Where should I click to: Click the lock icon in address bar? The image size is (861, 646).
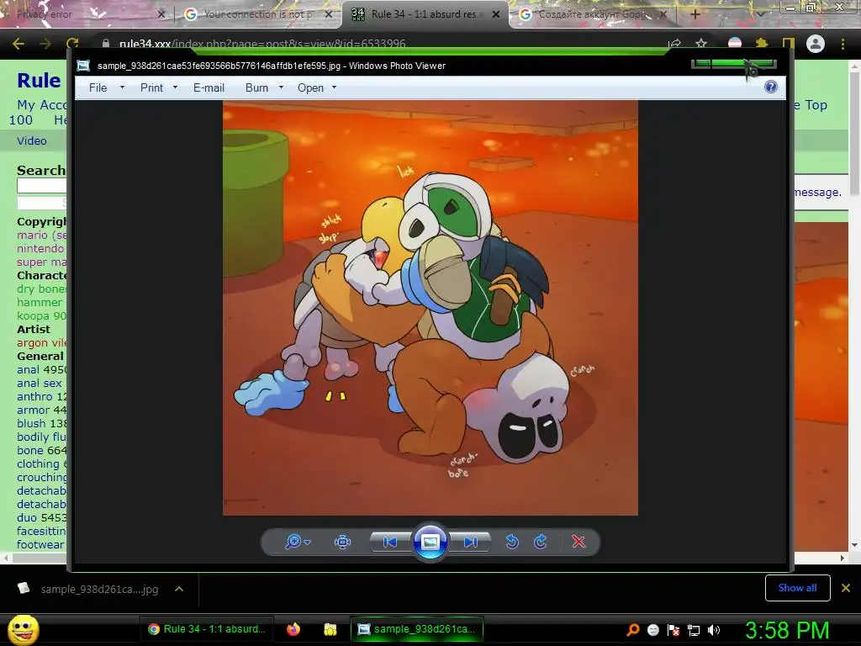point(105,44)
